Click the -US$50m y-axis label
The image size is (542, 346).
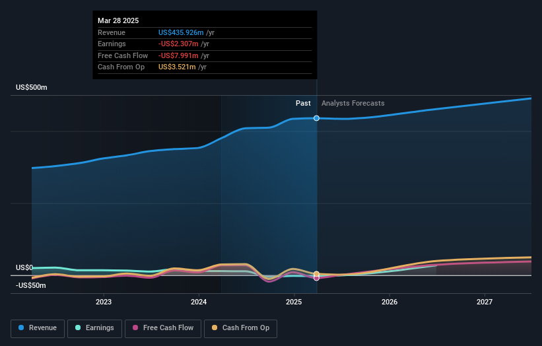31,285
